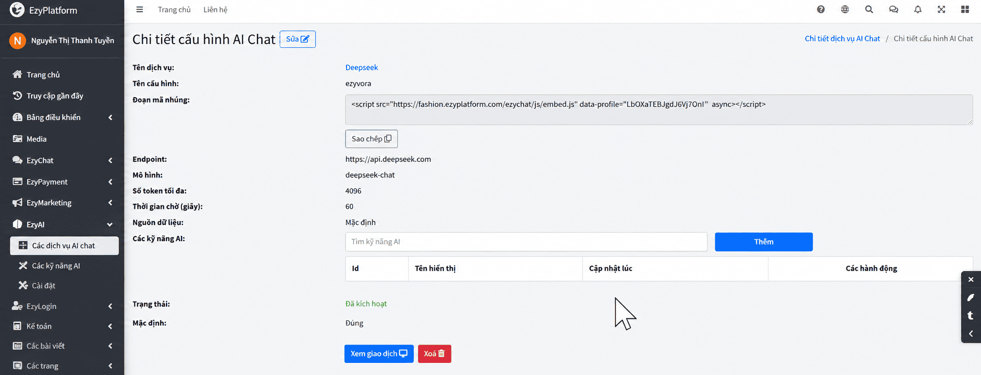Open the chat messages icon
Image resolution: width=981 pixels, height=375 pixels.
pyautogui.click(x=893, y=9)
